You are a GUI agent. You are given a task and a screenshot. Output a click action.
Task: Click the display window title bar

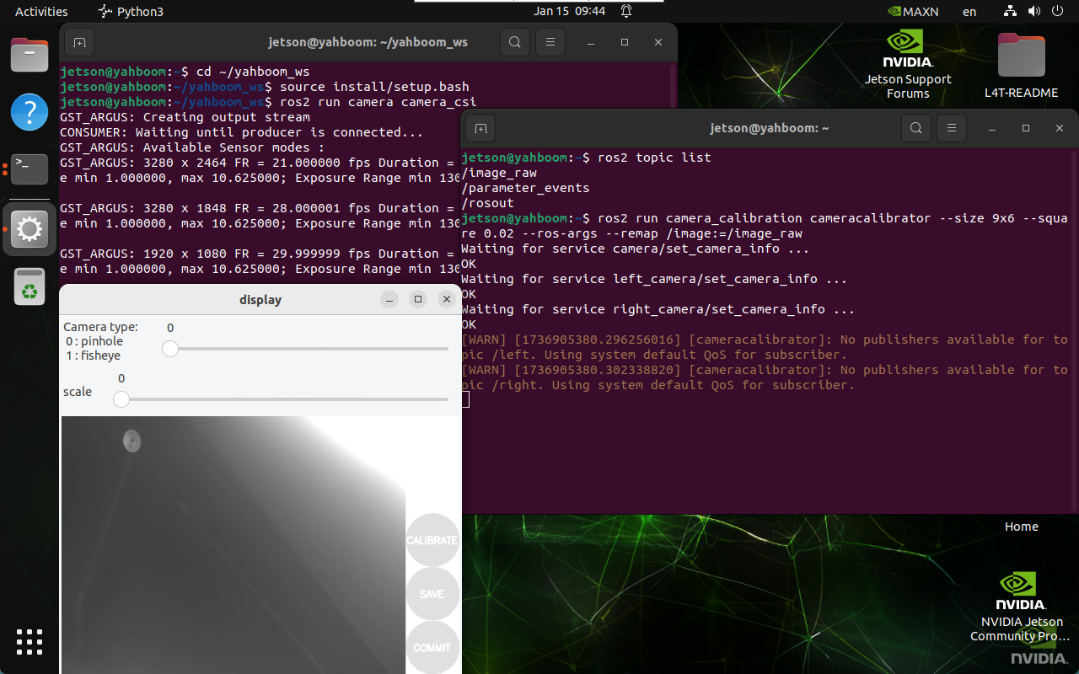click(x=260, y=299)
